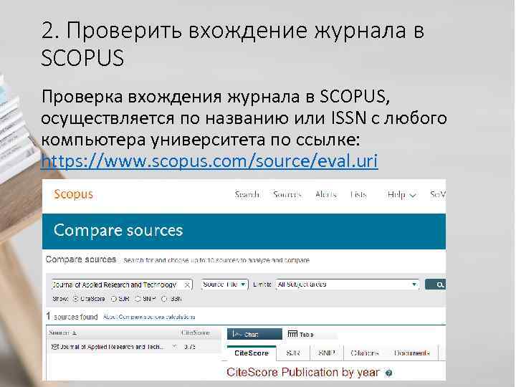Switch to the Table view
This screenshot has height=387, width=516.
point(301,334)
